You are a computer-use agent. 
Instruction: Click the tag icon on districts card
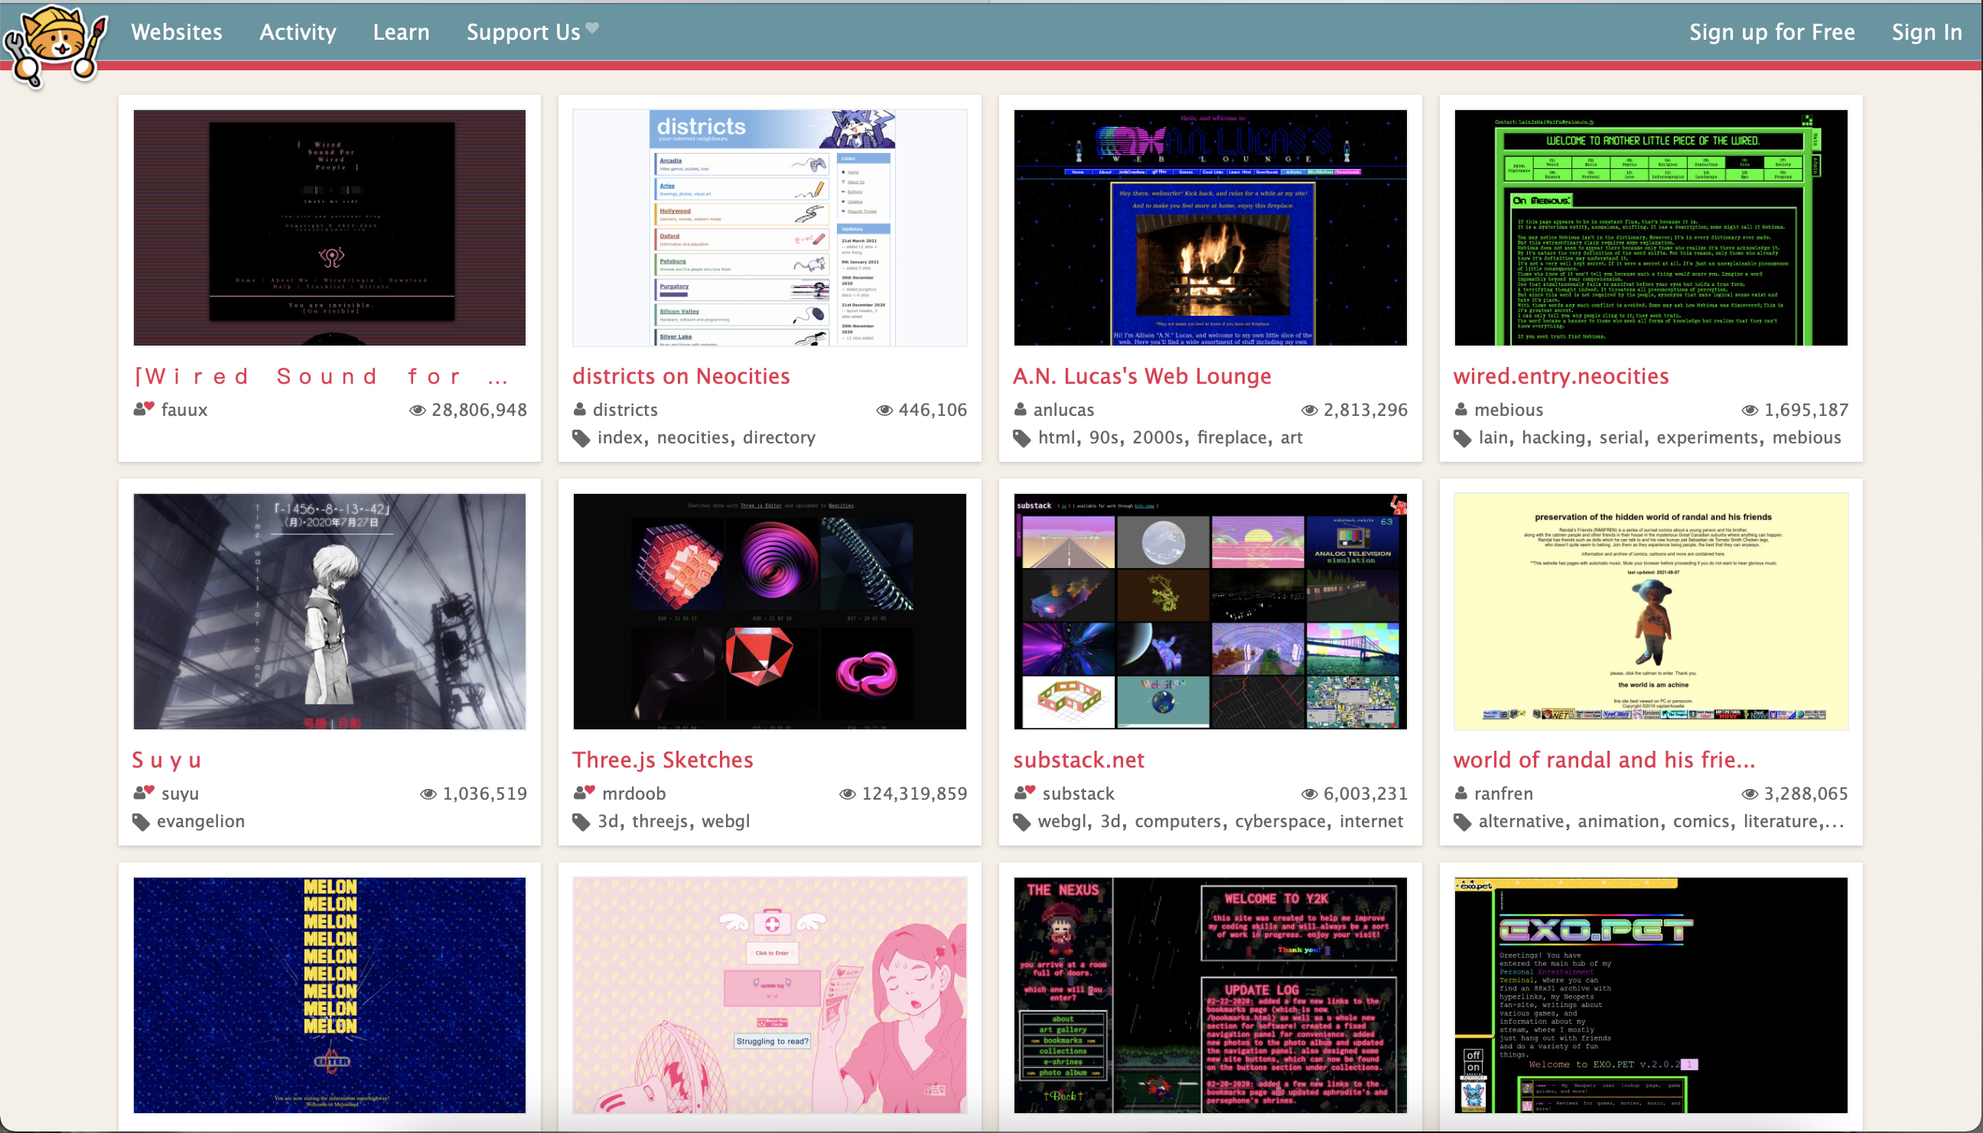point(581,438)
